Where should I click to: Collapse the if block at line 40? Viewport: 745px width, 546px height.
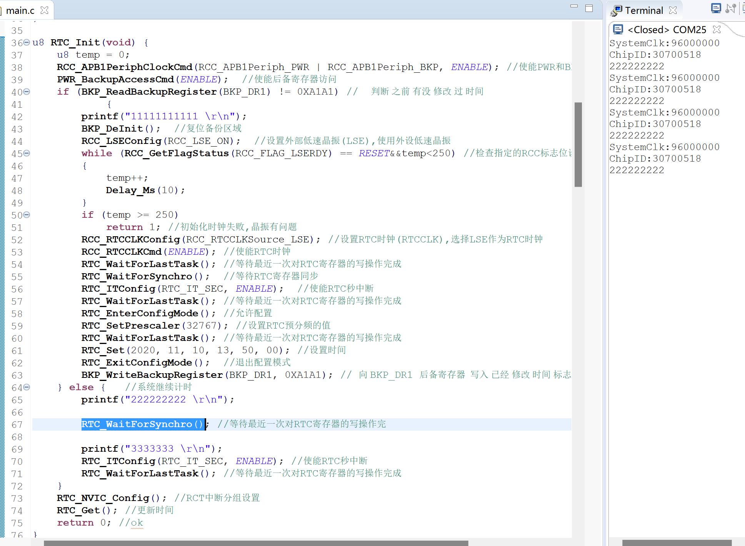point(27,92)
